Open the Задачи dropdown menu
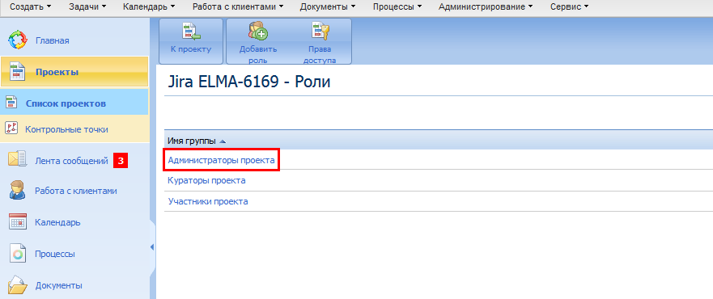 click(x=87, y=6)
